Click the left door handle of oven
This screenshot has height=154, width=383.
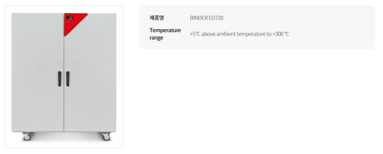point(59,79)
